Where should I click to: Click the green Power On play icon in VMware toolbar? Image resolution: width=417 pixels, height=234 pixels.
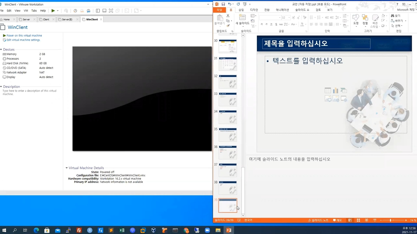(53, 11)
